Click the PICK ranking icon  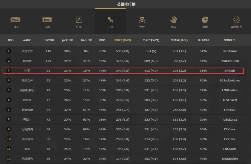click(x=15, y=20)
